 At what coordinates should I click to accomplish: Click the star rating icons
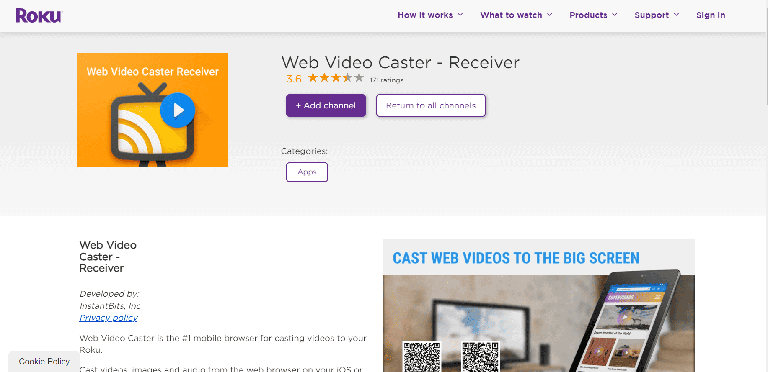336,78
